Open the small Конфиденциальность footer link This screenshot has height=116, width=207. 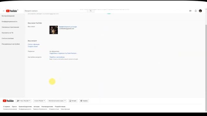pos(25,109)
